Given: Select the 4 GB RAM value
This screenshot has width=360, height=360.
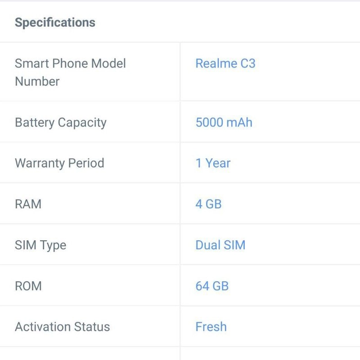Looking at the screenshot, I should click(x=208, y=204).
